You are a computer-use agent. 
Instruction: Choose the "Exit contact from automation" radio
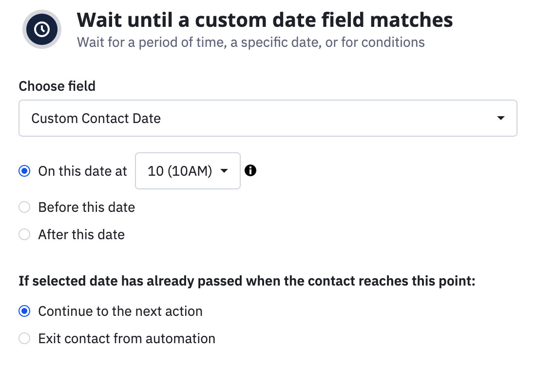coord(24,338)
